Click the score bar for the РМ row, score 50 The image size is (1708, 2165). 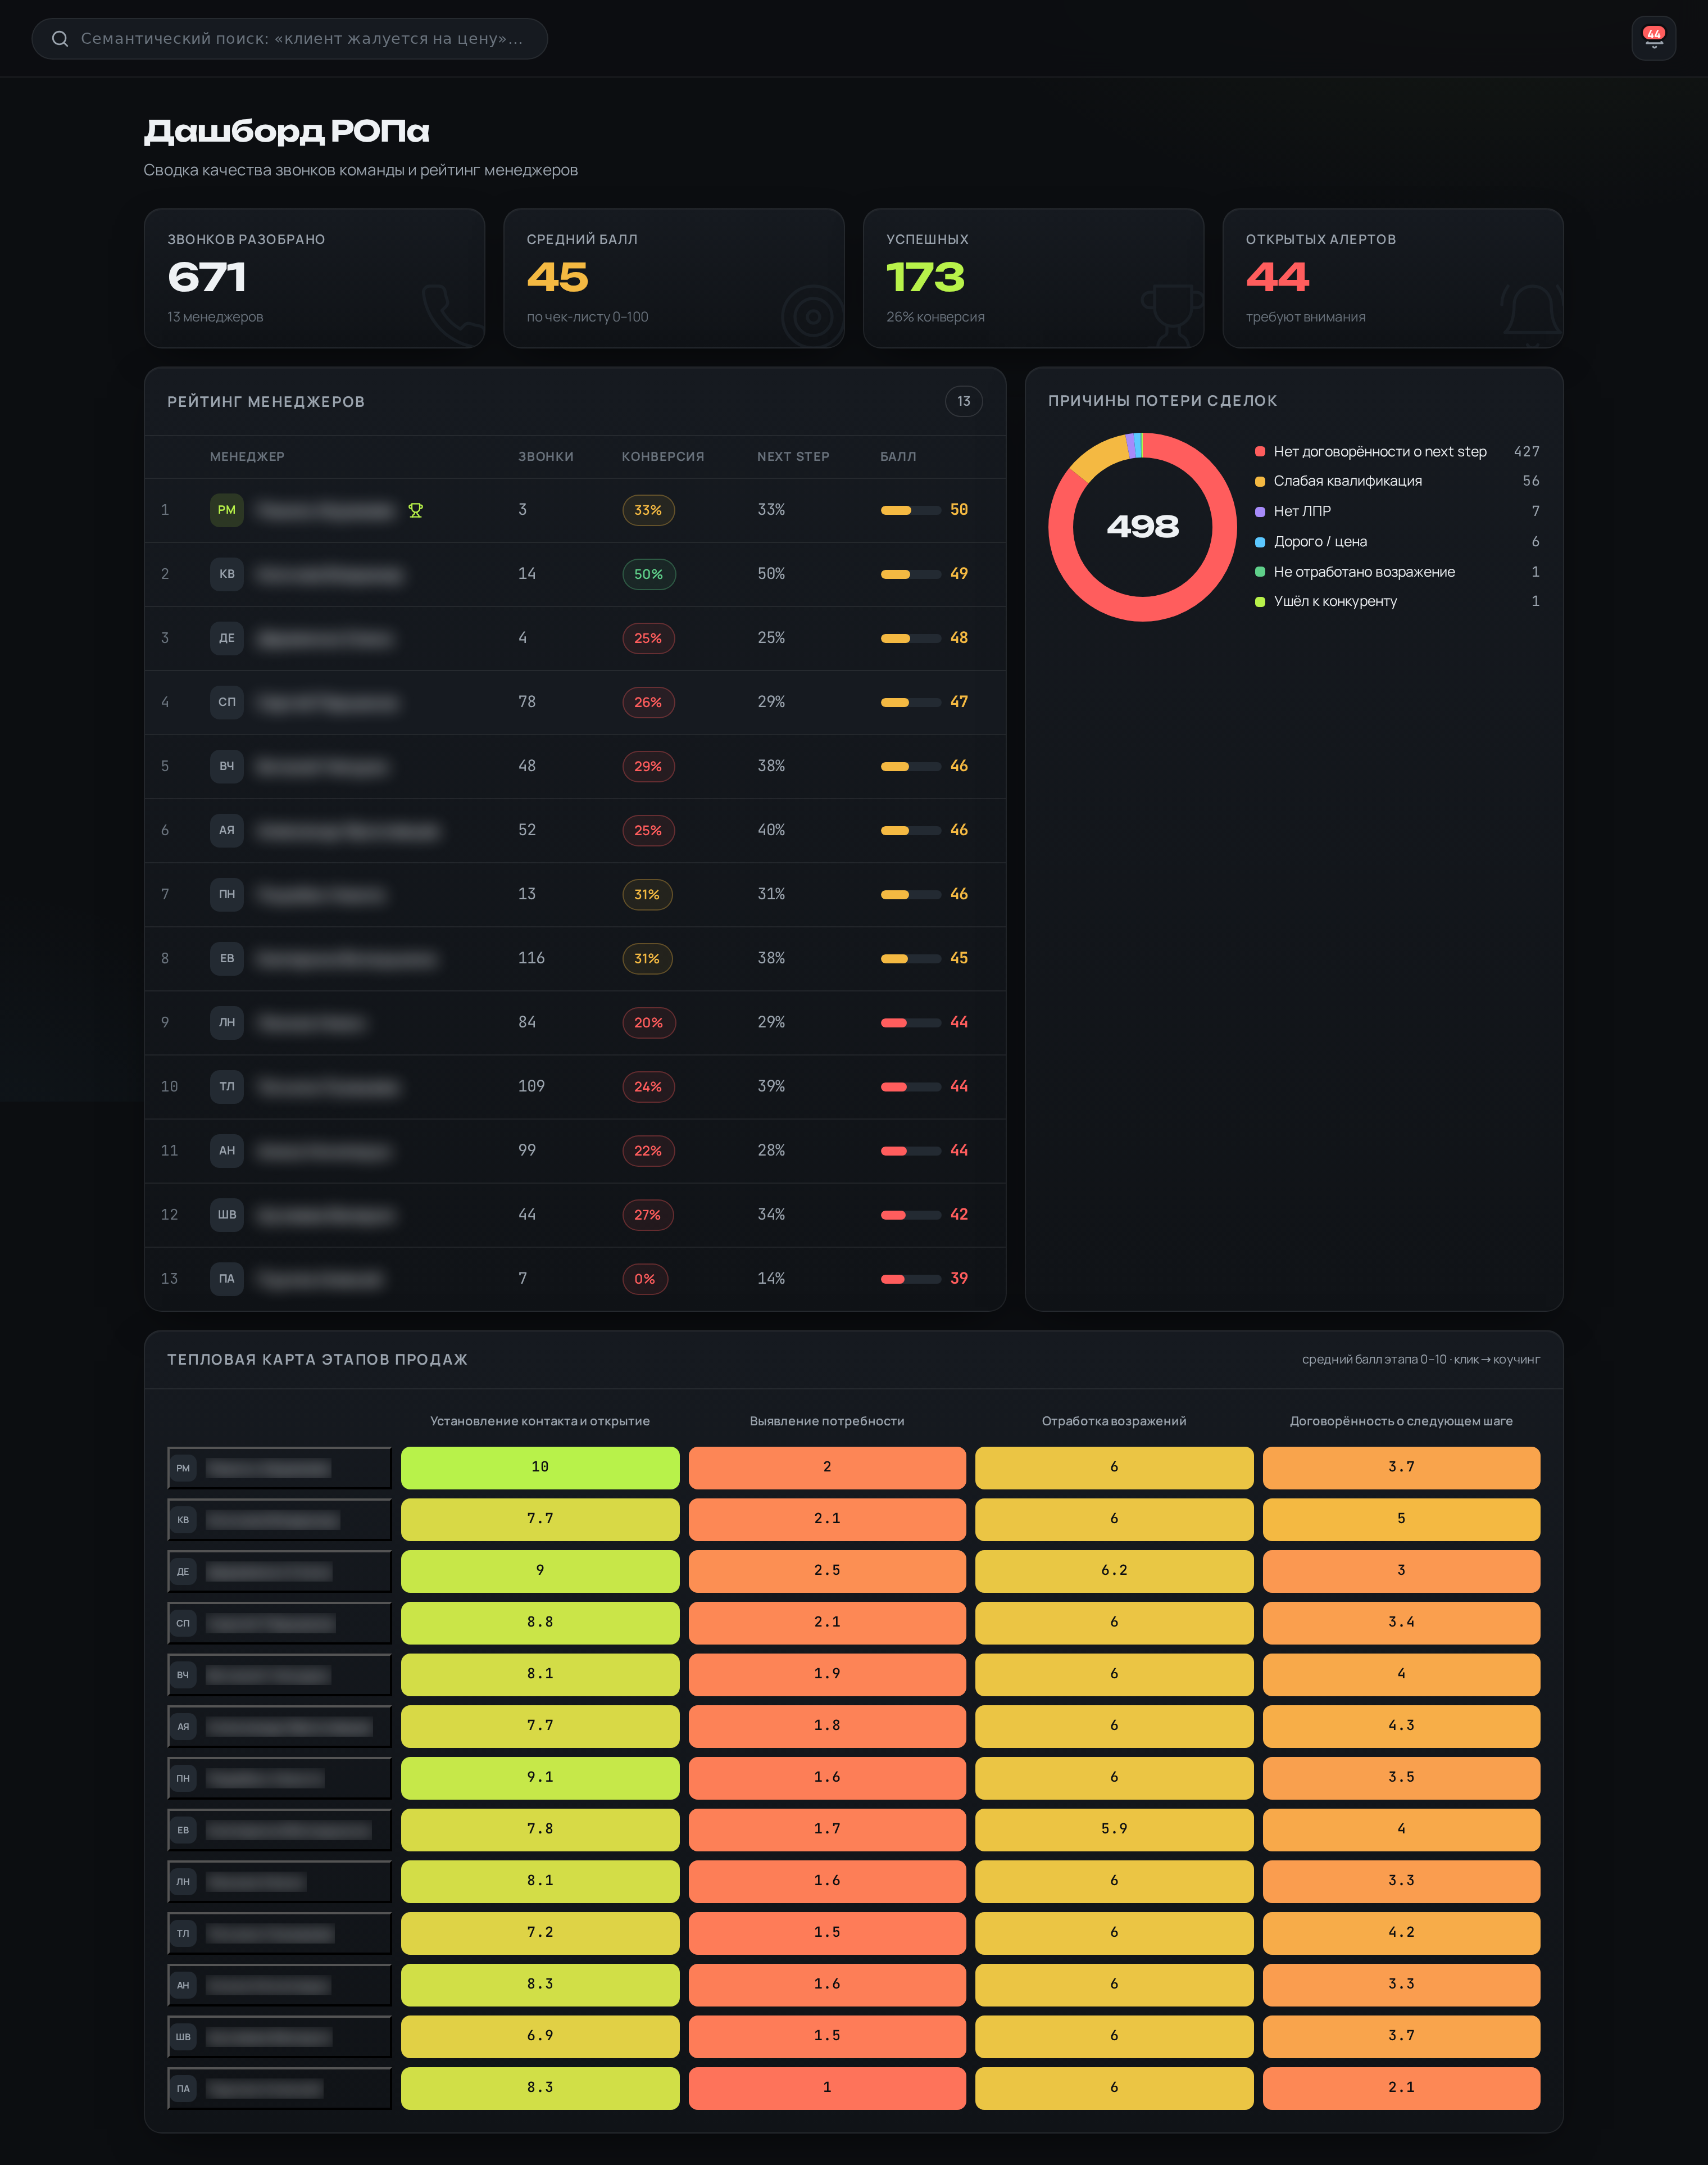(910, 510)
